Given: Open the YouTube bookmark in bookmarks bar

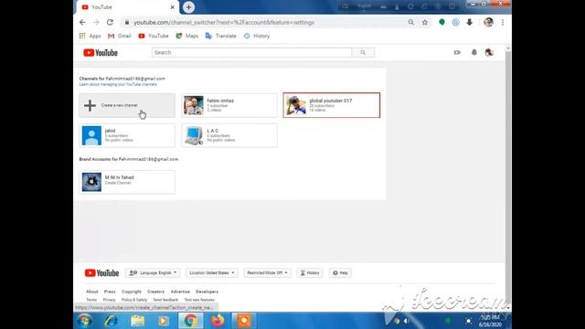Looking at the screenshot, I should pyautogui.click(x=154, y=36).
